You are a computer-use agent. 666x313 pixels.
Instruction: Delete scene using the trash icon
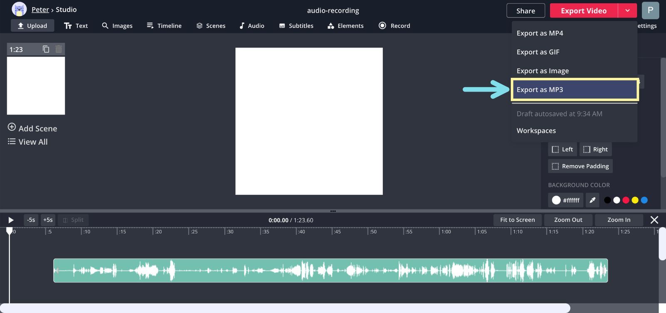[x=59, y=49]
